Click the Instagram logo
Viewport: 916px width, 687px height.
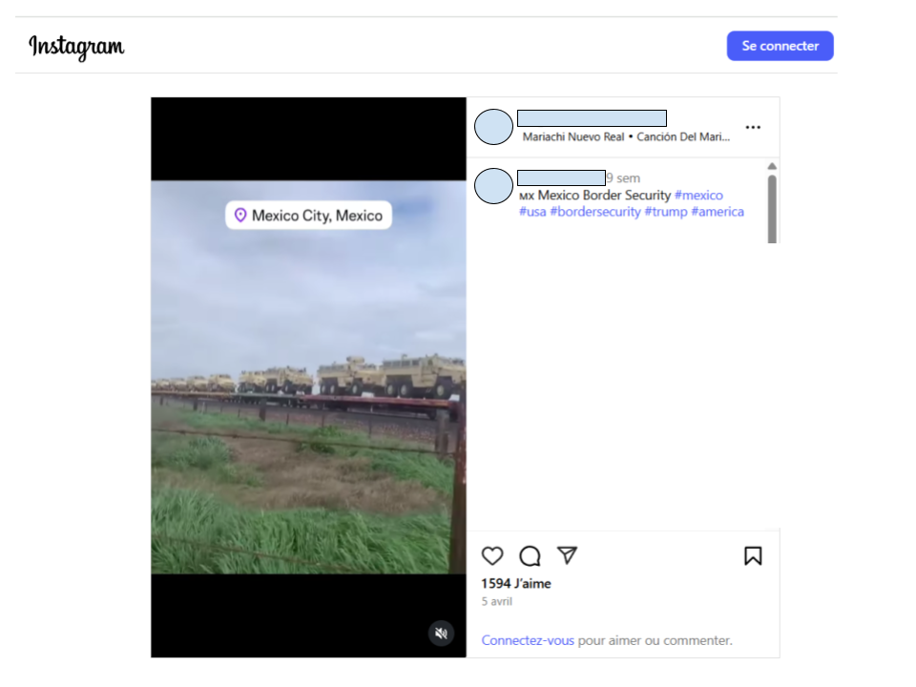coord(76,47)
